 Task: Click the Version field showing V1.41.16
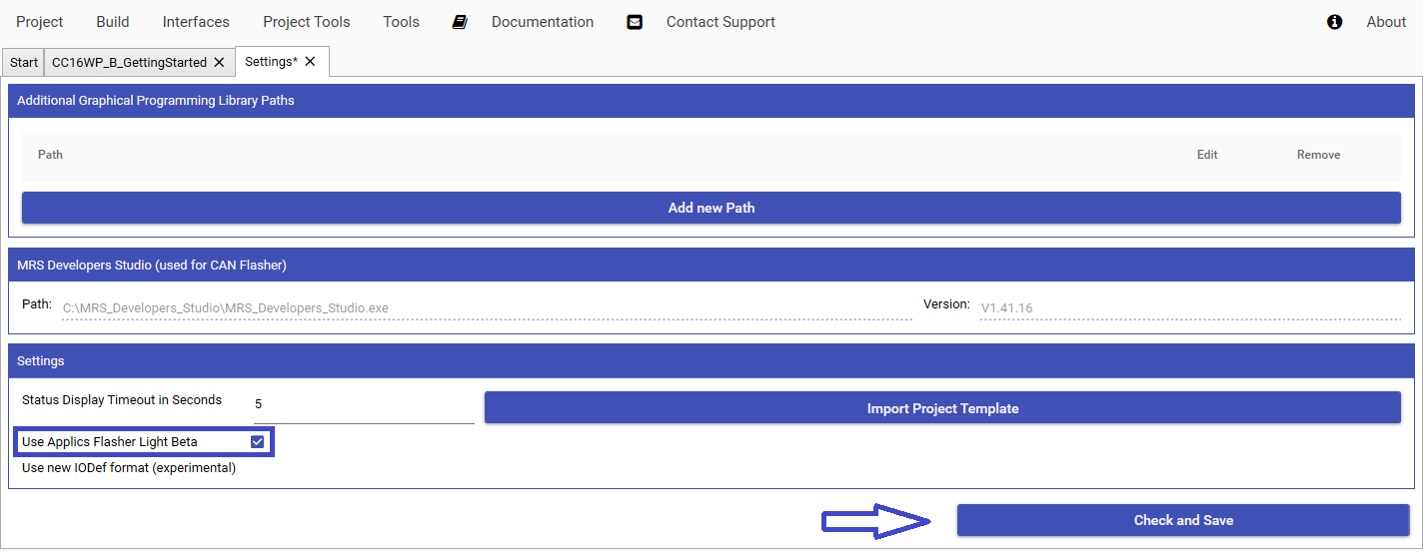[1189, 308]
